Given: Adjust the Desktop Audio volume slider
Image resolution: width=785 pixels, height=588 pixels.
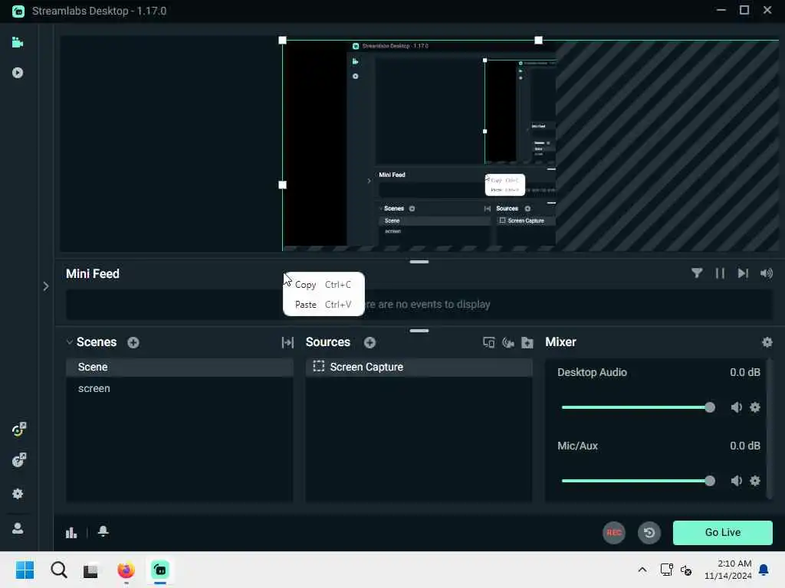Looking at the screenshot, I should point(638,407).
